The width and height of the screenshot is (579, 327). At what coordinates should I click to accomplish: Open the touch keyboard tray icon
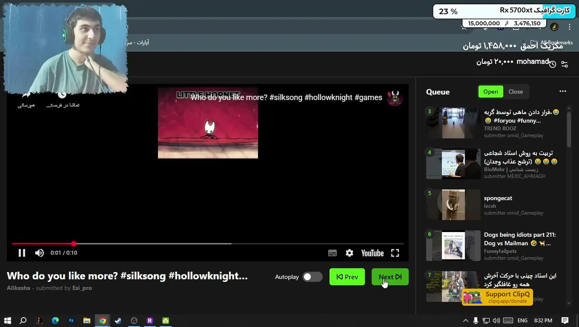coord(508,321)
